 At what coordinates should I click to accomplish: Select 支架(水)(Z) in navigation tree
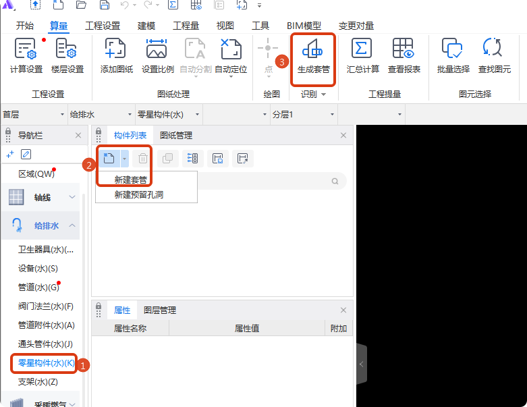point(38,382)
